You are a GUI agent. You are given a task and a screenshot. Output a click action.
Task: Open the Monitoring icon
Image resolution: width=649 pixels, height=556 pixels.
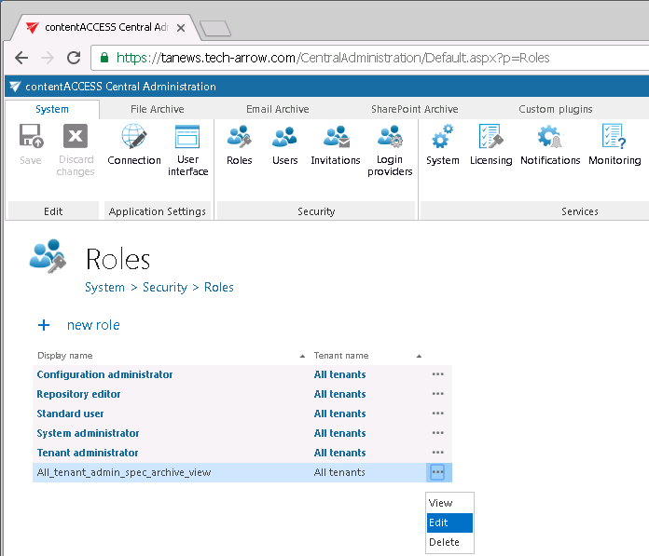point(614,147)
